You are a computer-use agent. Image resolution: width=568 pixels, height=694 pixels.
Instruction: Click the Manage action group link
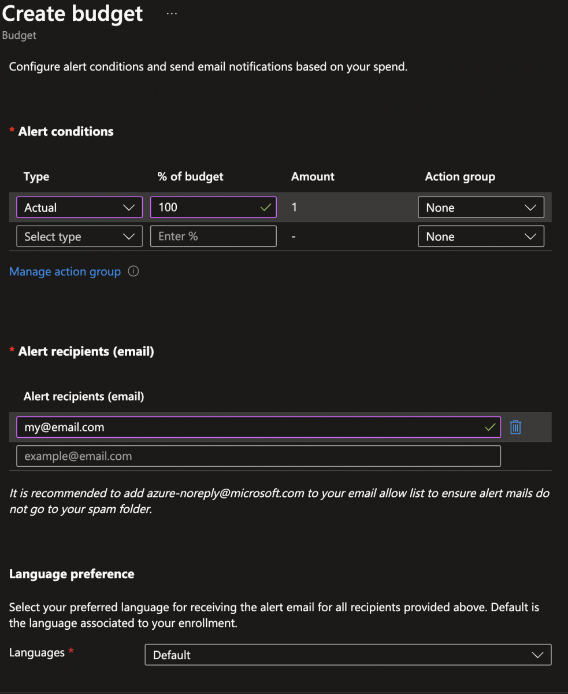pyautogui.click(x=65, y=271)
